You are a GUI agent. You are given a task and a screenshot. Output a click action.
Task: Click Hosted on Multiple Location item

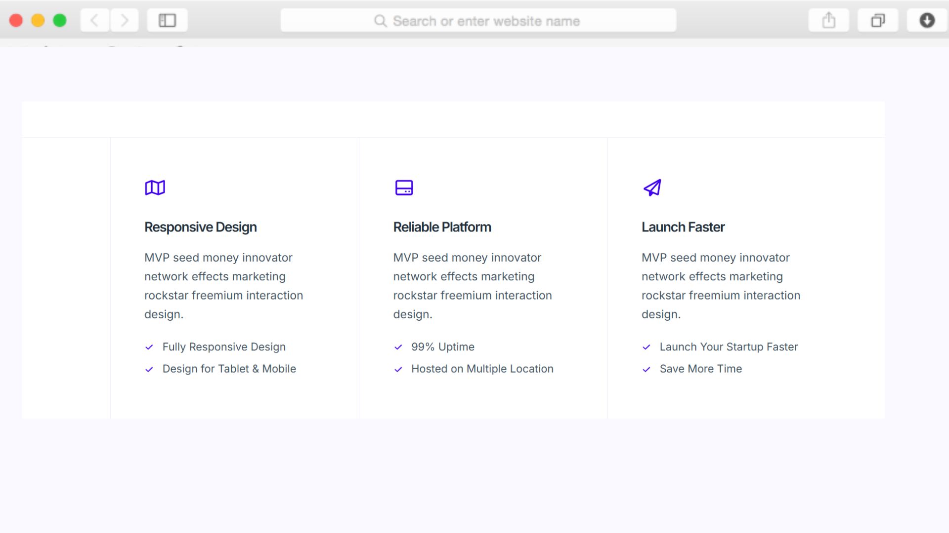coord(482,369)
